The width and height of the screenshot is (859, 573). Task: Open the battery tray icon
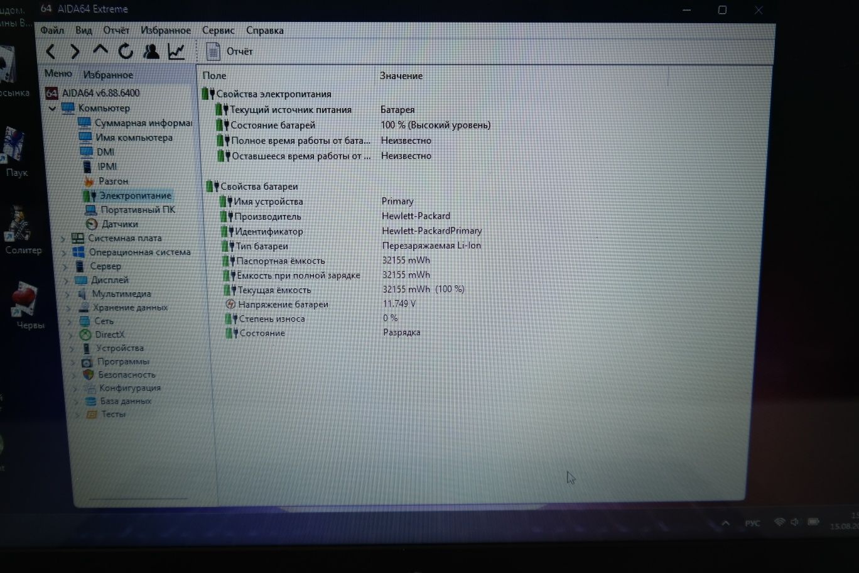pyautogui.click(x=813, y=522)
